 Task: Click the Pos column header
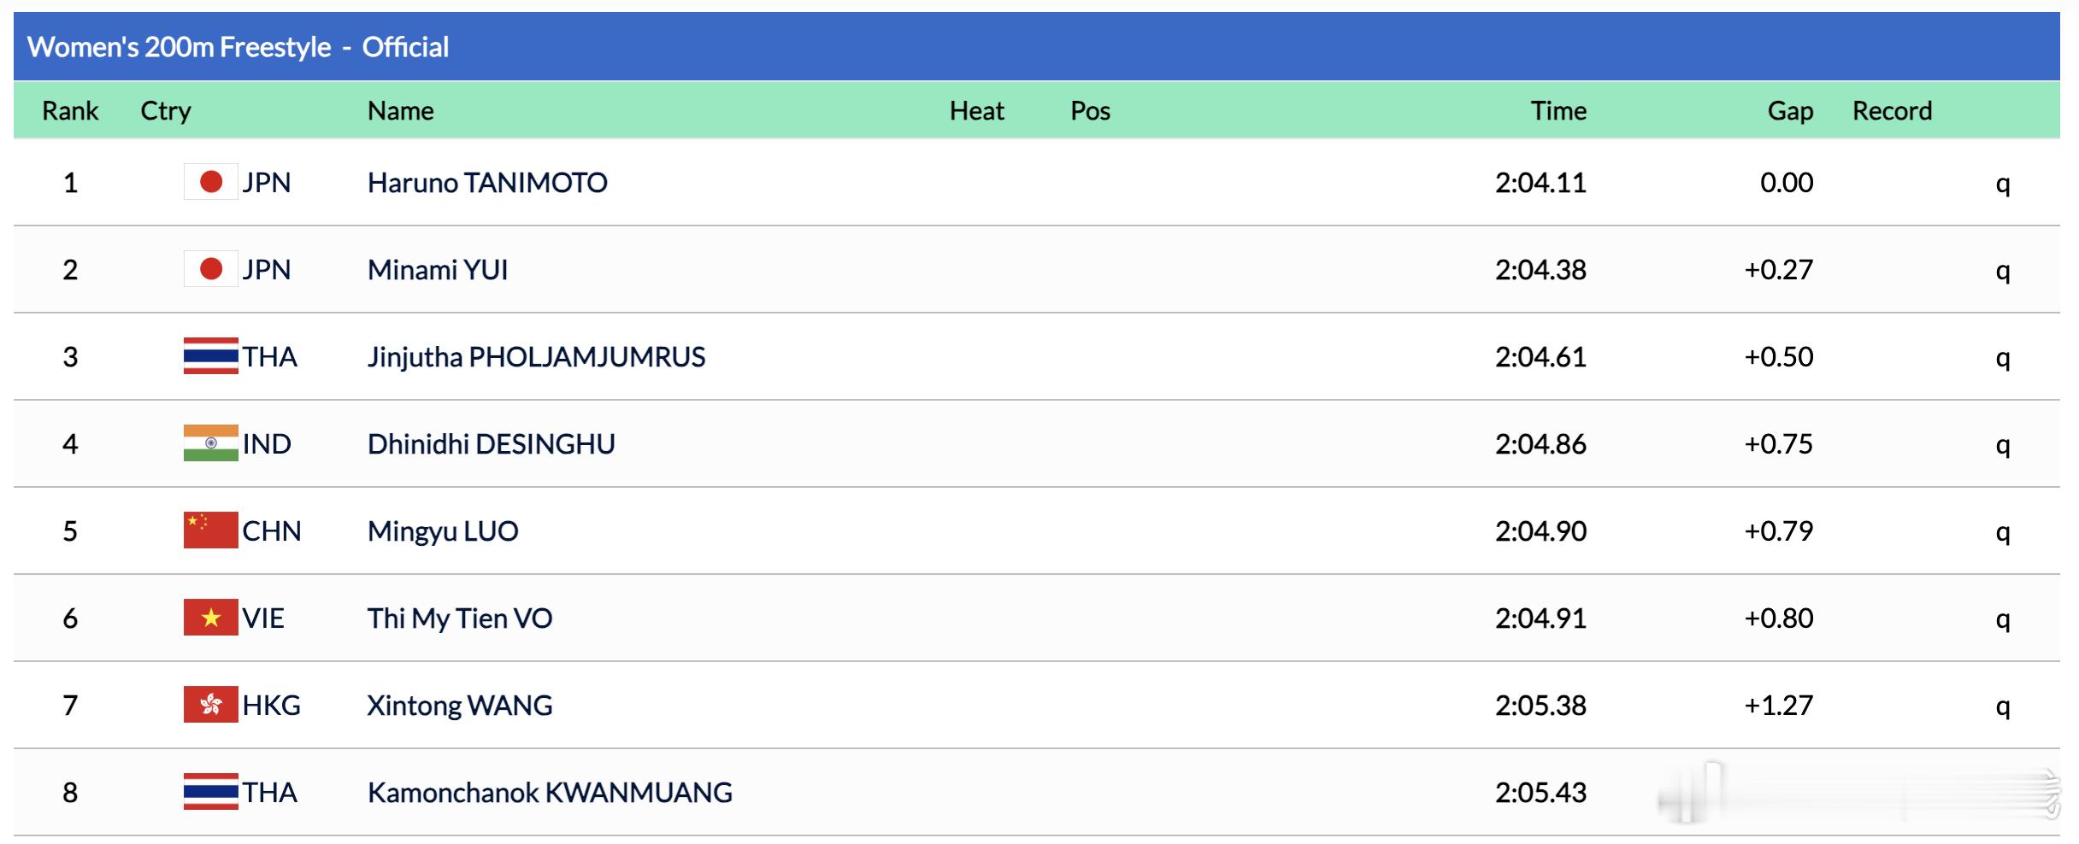tap(1091, 111)
